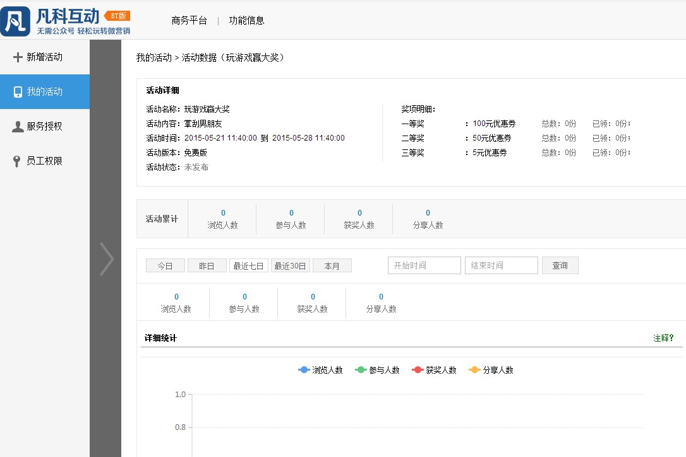Click the 未发布 activity status text

pyautogui.click(x=196, y=167)
